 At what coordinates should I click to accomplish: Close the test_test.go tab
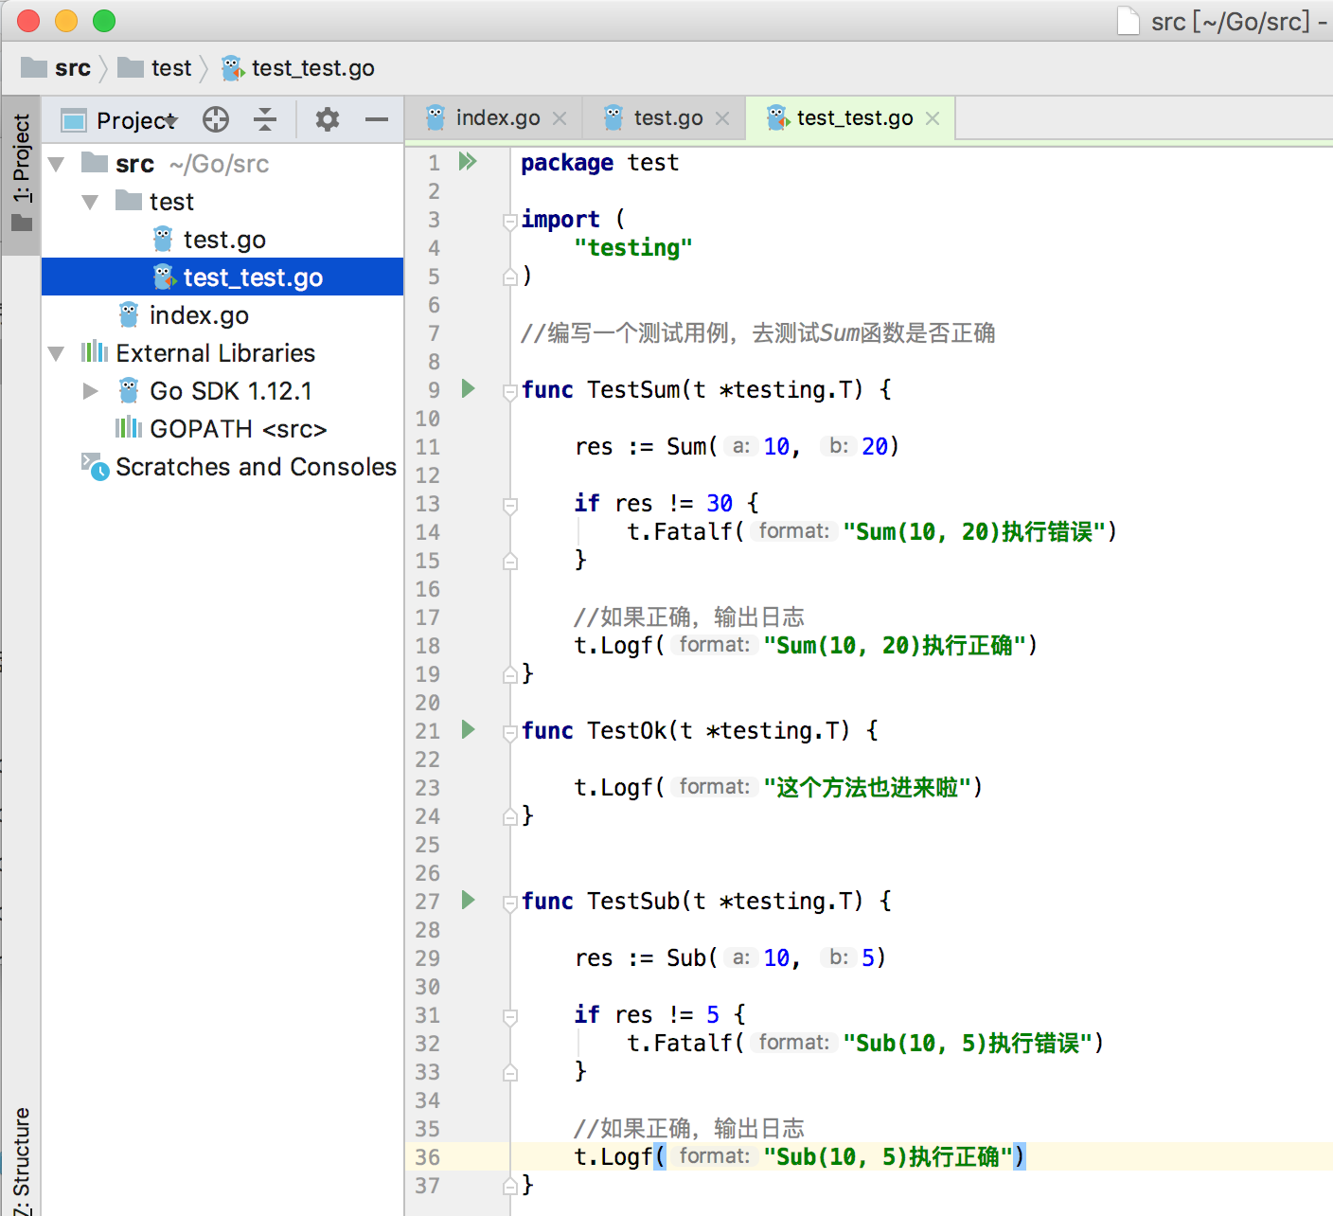[x=933, y=118]
